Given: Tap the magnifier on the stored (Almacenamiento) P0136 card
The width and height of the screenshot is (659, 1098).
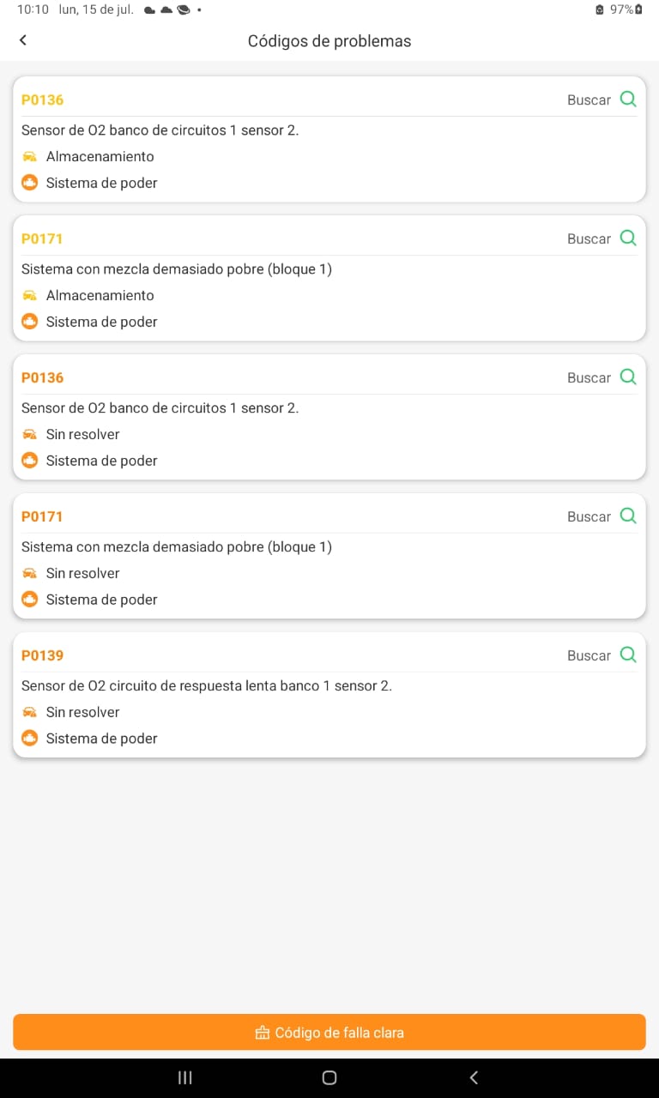Looking at the screenshot, I should click(x=628, y=100).
